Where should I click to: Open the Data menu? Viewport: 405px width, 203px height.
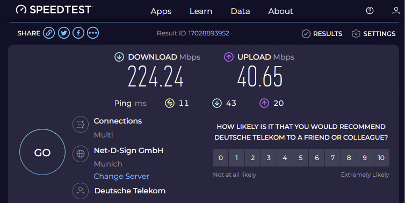[x=240, y=11]
